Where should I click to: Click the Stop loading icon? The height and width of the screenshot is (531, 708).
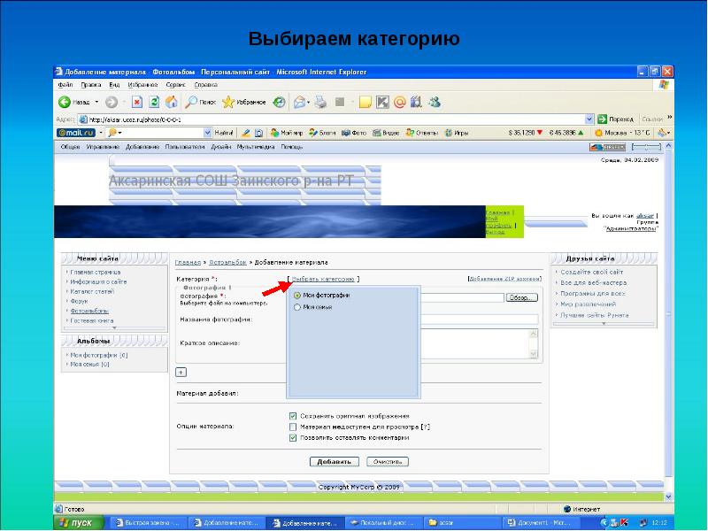coord(137,102)
